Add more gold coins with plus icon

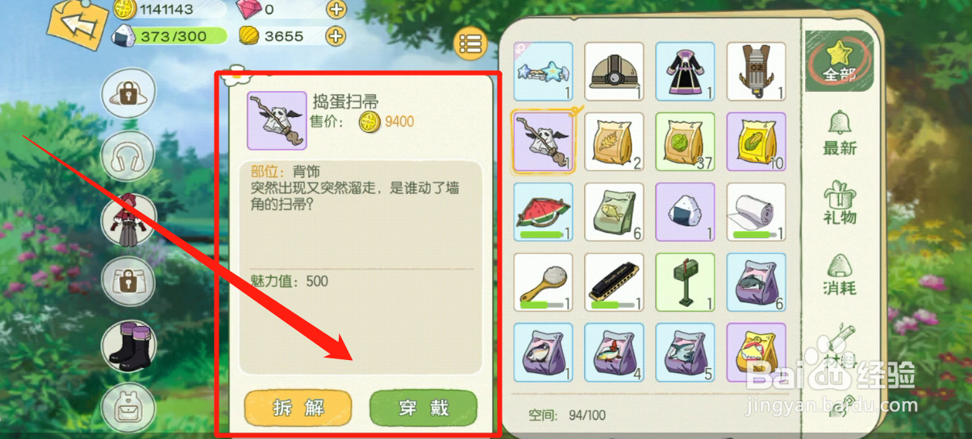(335, 35)
